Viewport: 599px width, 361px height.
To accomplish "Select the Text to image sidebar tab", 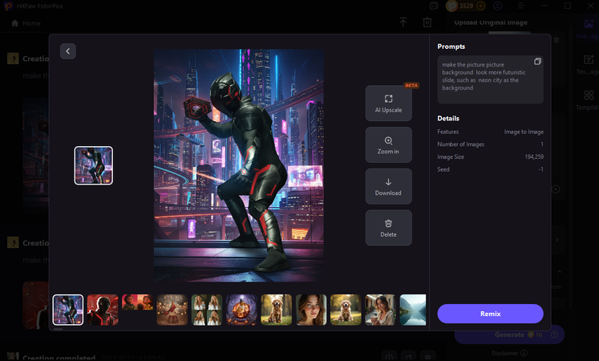I will click(x=589, y=64).
